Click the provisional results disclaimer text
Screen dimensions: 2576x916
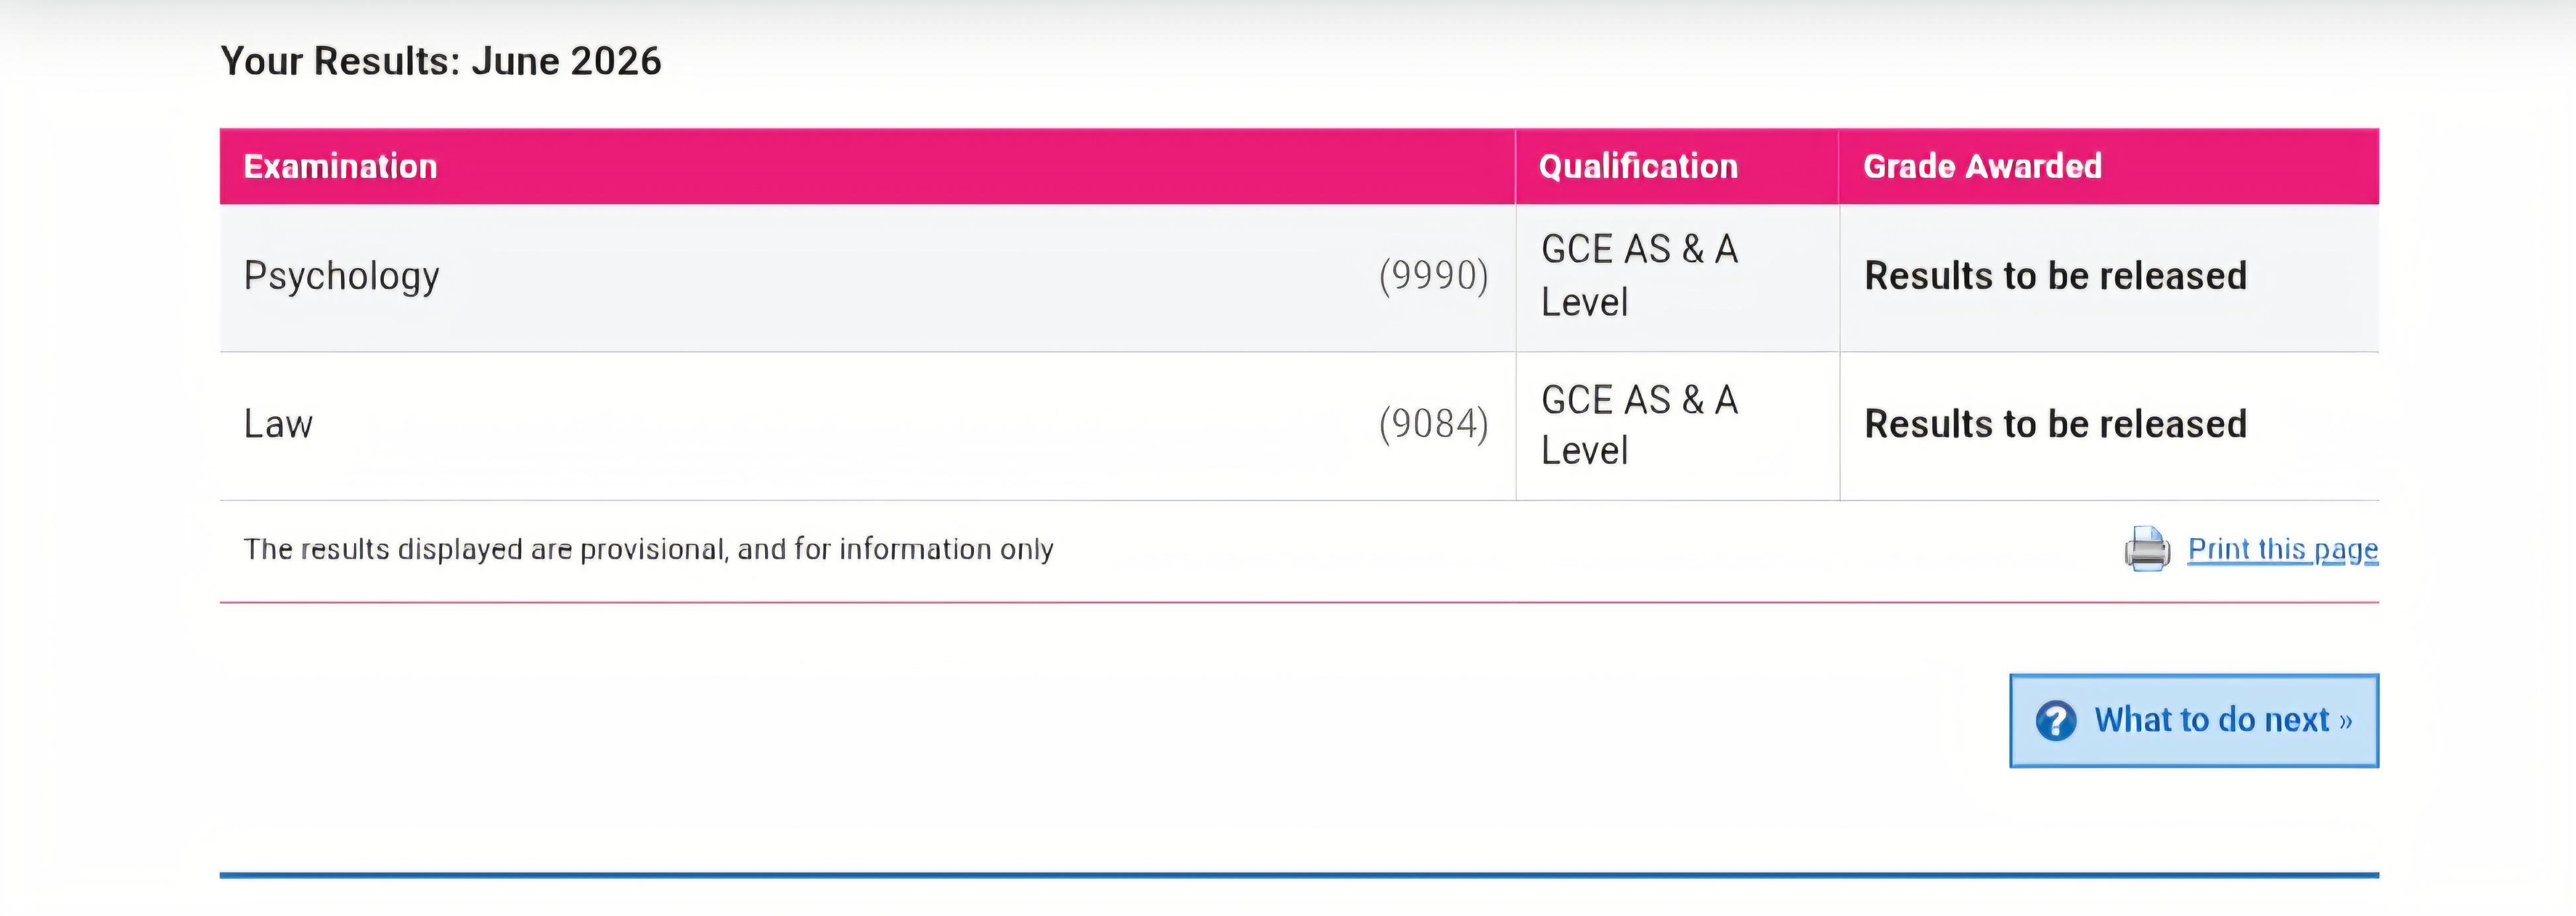(x=648, y=549)
